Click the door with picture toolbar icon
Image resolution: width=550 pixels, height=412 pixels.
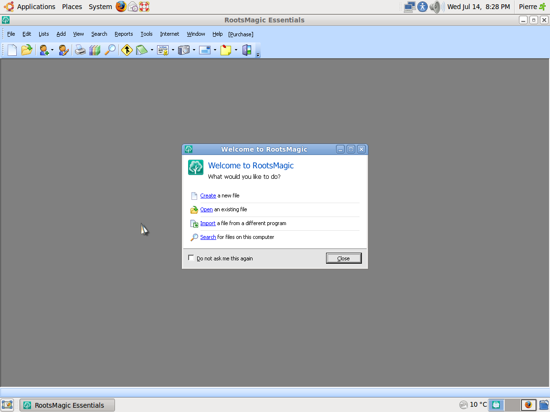point(247,50)
